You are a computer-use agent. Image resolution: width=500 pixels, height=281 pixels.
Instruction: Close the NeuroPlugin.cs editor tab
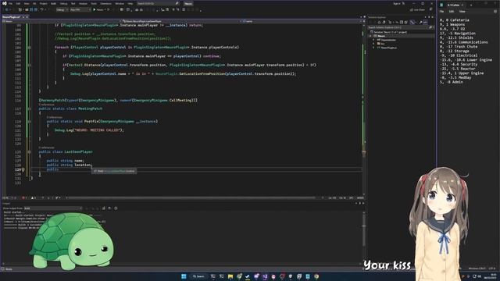point(27,17)
